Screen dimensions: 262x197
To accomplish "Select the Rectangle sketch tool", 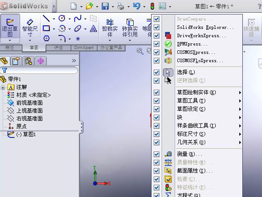I will point(46,28).
